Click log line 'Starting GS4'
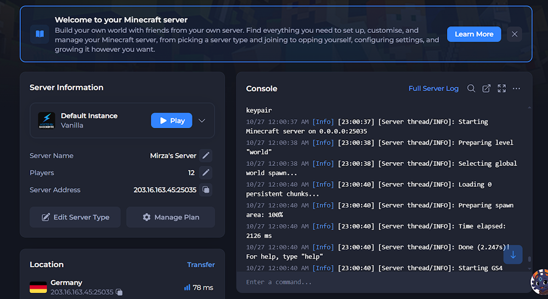This screenshot has height=299, width=548. coord(374,268)
